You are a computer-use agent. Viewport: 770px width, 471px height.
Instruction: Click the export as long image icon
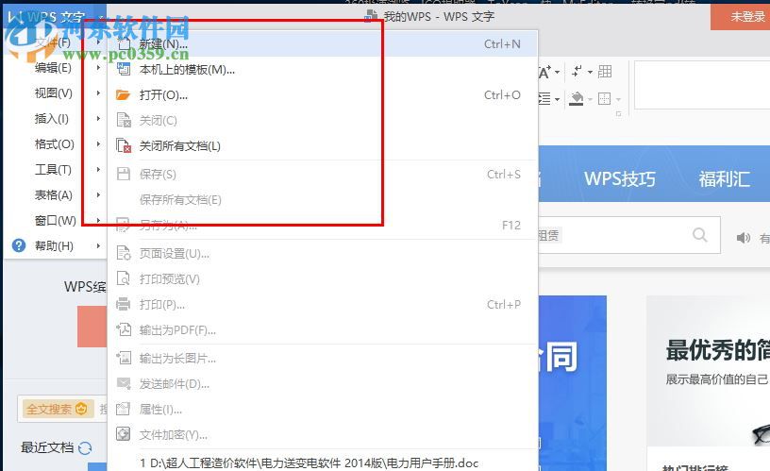pyautogui.click(x=124, y=358)
